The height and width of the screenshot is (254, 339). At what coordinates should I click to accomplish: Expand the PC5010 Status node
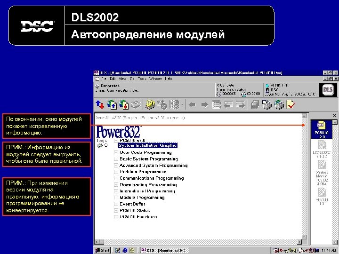(116, 210)
